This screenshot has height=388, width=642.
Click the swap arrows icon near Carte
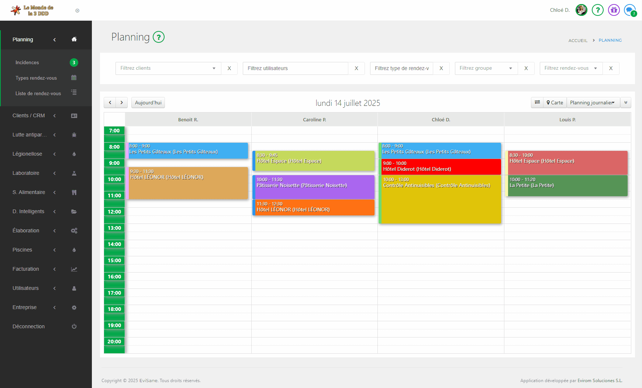tap(537, 103)
